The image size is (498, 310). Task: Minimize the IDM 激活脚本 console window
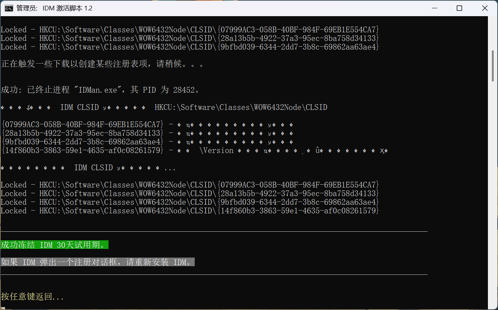(x=434, y=8)
